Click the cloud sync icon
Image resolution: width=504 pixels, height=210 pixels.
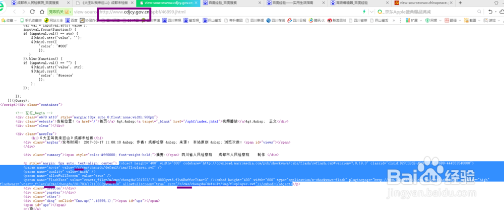pos(502,12)
